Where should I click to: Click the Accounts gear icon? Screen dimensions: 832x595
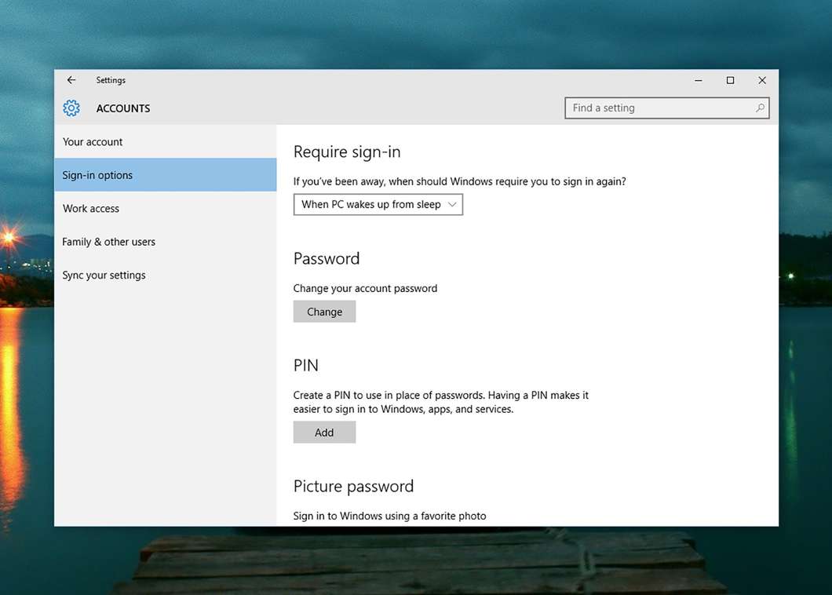click(x=71, y=108)
